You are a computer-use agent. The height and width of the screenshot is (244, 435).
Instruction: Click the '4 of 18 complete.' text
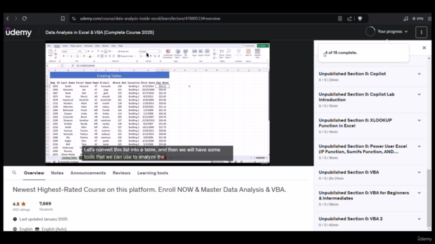(x=341, y=53)
